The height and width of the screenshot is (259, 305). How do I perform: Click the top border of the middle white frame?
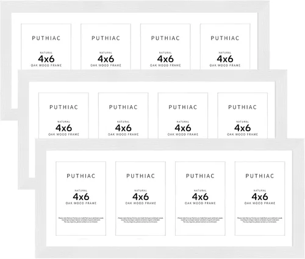pos(152,76)
